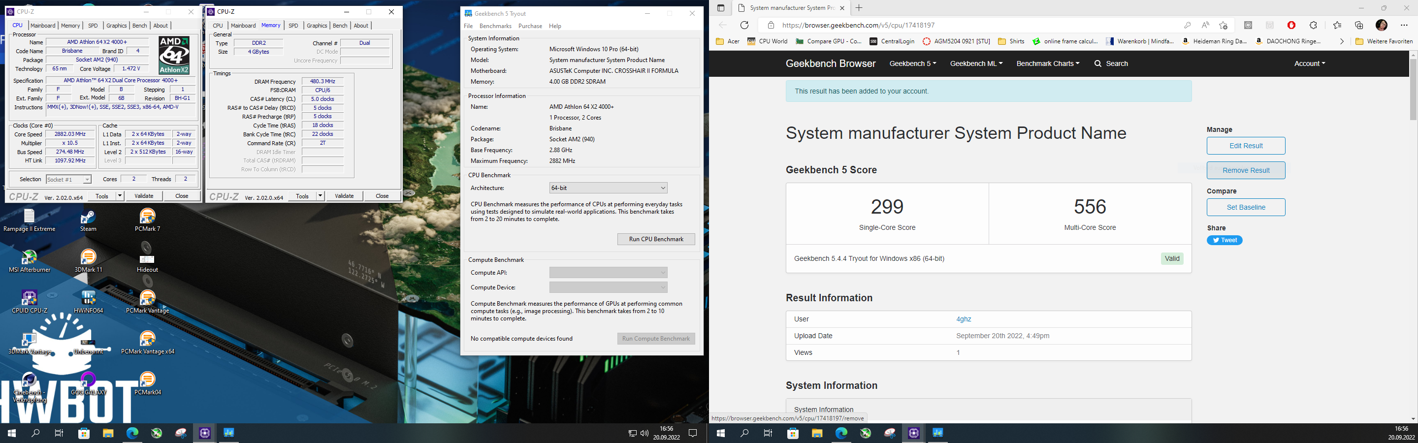Select the PCMark Vantage x64 desktop icon

147,343
